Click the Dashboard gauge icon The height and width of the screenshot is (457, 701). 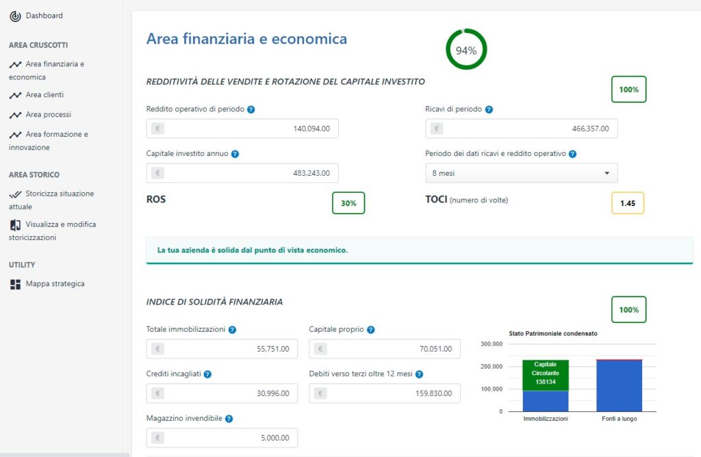click(15, 16)
